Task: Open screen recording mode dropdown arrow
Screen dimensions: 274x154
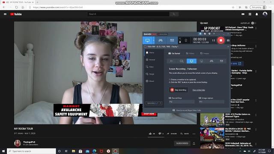Action: tap(154, 40)
